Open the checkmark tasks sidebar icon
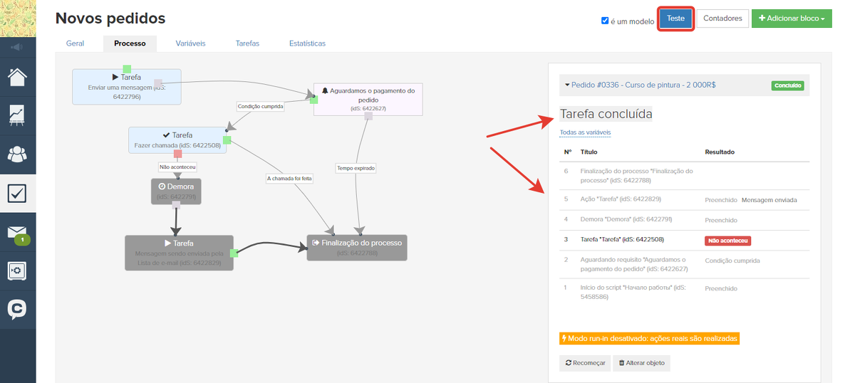 pyautogui.click(x=18, y=193)
